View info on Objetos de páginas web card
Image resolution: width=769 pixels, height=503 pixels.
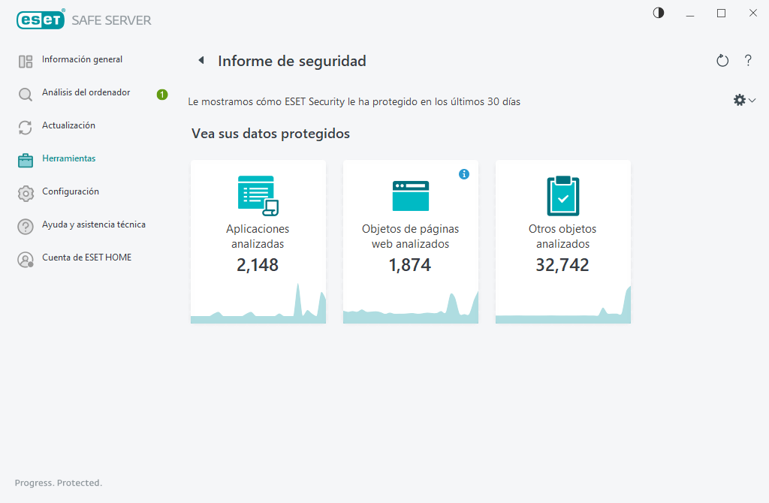[x=464, y=173]
